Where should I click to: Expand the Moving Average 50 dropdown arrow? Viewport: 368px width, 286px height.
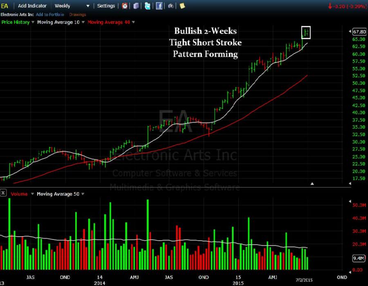(83, 194)
